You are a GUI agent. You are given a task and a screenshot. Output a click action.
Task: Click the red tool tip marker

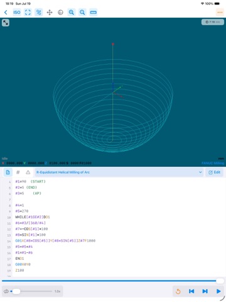click(113, 44)
